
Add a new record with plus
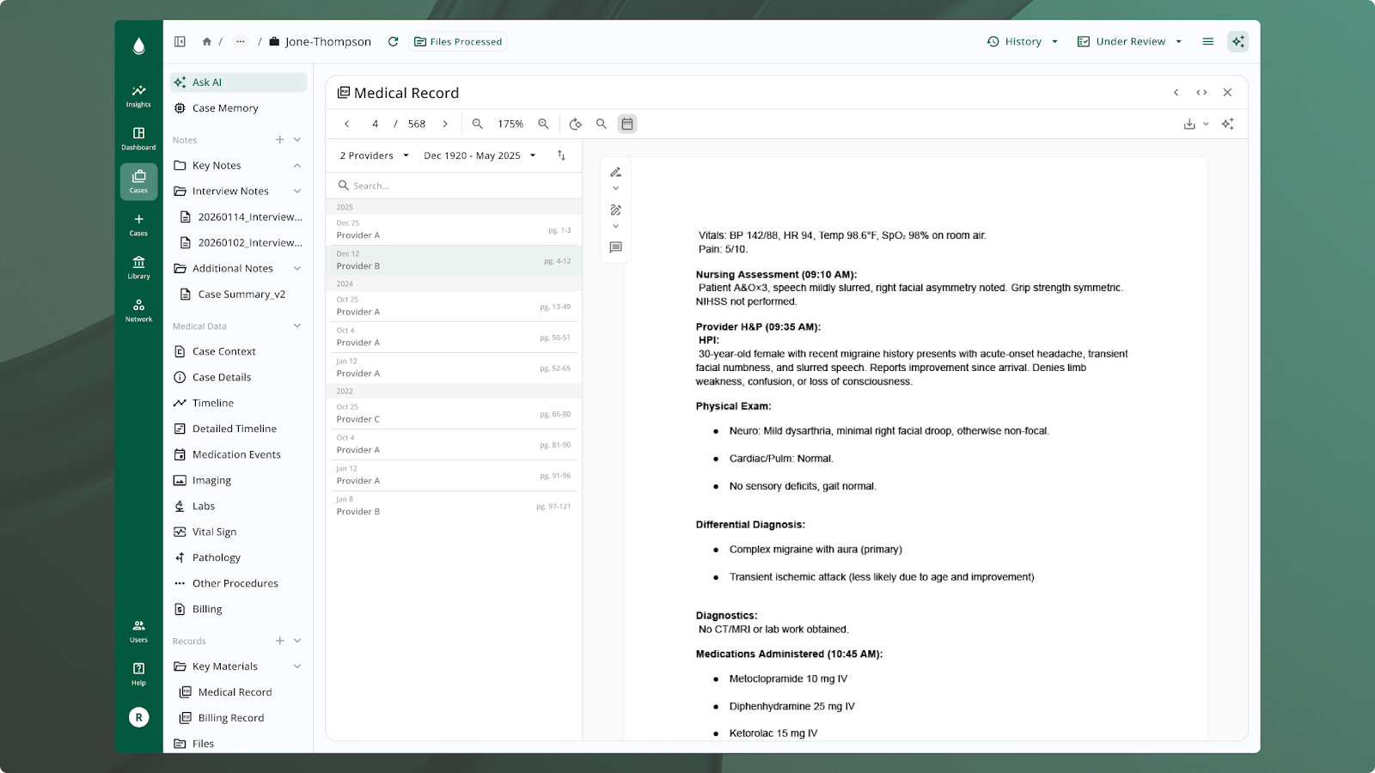[279, 640]
